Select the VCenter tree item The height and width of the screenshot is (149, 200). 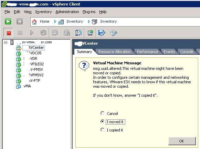tap(34, 48)
